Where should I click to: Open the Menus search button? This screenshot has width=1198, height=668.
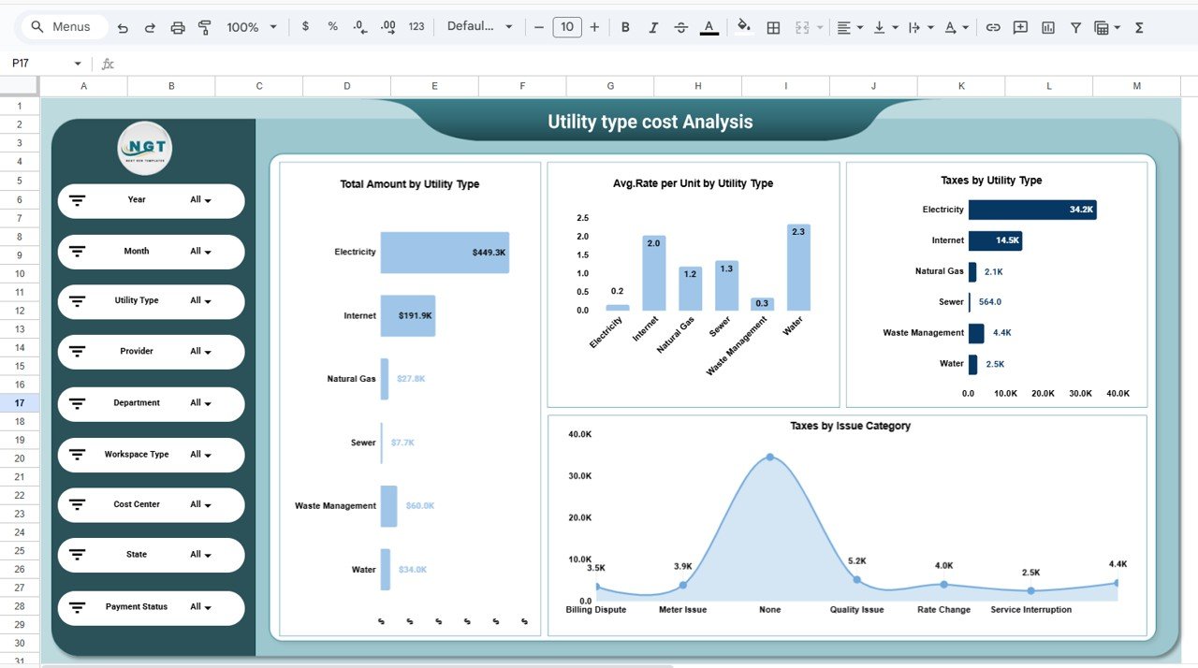[63, 26]
